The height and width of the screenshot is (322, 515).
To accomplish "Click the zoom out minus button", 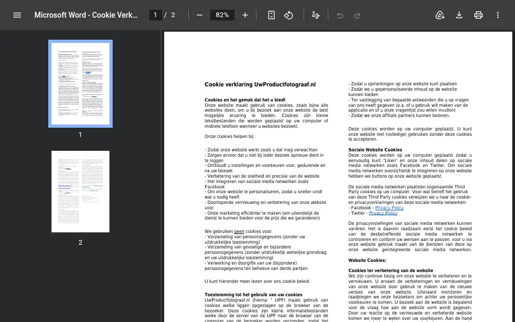I will (200, 15).
